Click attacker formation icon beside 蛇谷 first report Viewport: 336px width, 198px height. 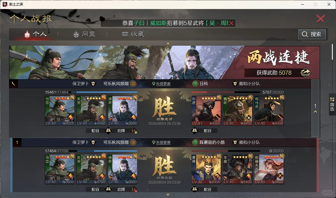click(x=108, y=130)
